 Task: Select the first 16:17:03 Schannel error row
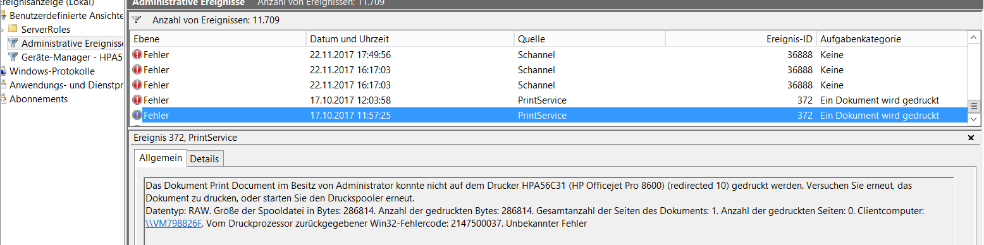[x=548, y=70]
